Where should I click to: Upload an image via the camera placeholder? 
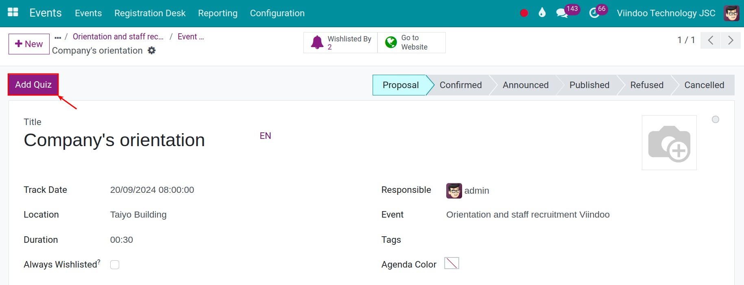[669, 142]
